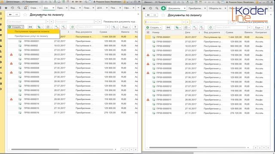Open history clock icon in right window

pyautogui.click(x=150, y=8)
